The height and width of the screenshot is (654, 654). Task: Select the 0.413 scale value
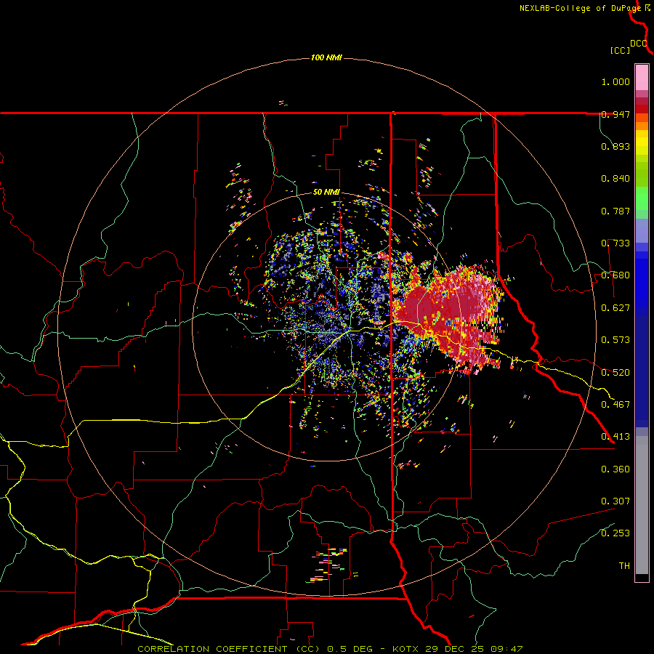pyautogui.click(x=615, y=437)
